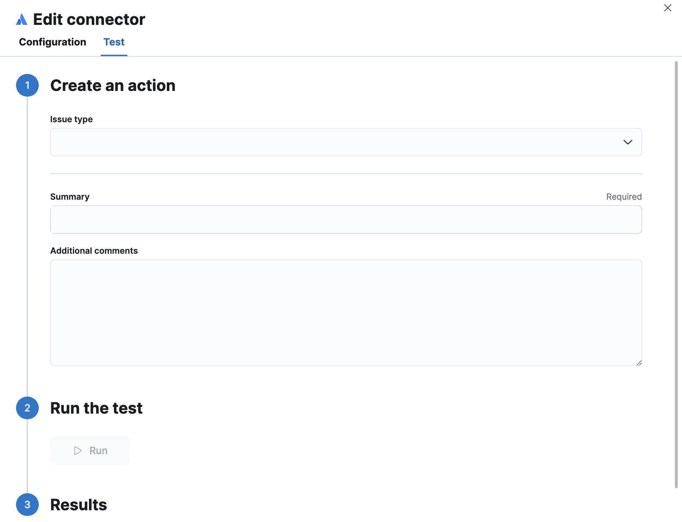The image size is (682, 522).
Task: Click the play icon on the Run button
Action: 78,450
